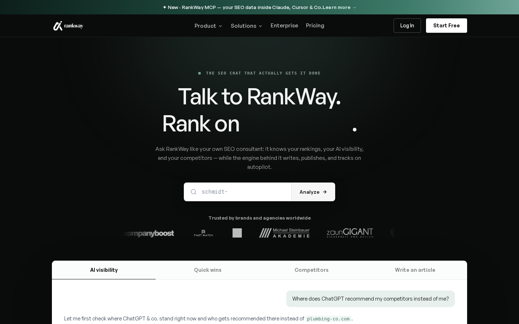
Task: Switch to the Write an article tab
Action: coord(415,270)
